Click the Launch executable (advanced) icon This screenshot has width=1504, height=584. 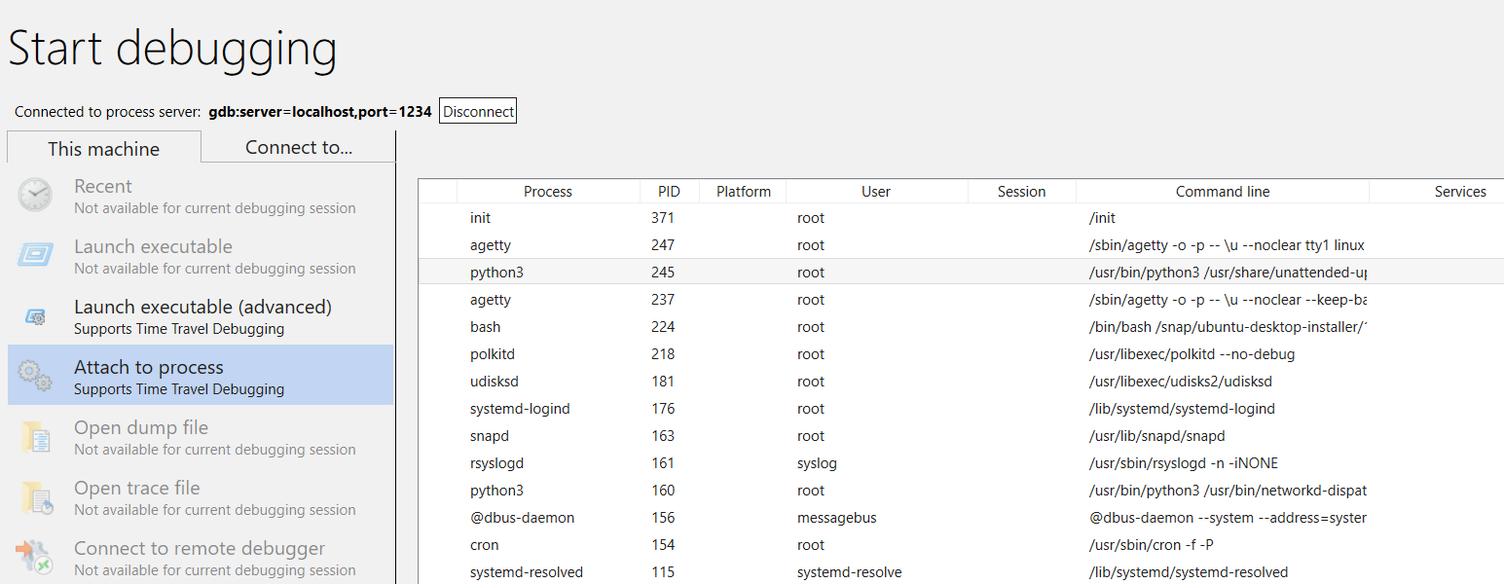(33, 315)
